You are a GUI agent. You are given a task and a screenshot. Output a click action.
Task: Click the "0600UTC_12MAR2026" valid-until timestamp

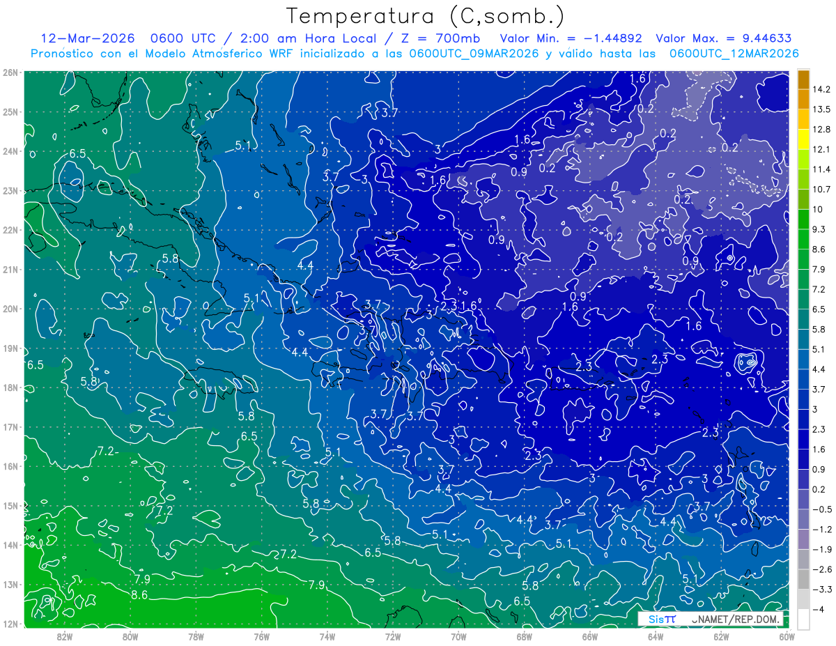coord(734,54)
